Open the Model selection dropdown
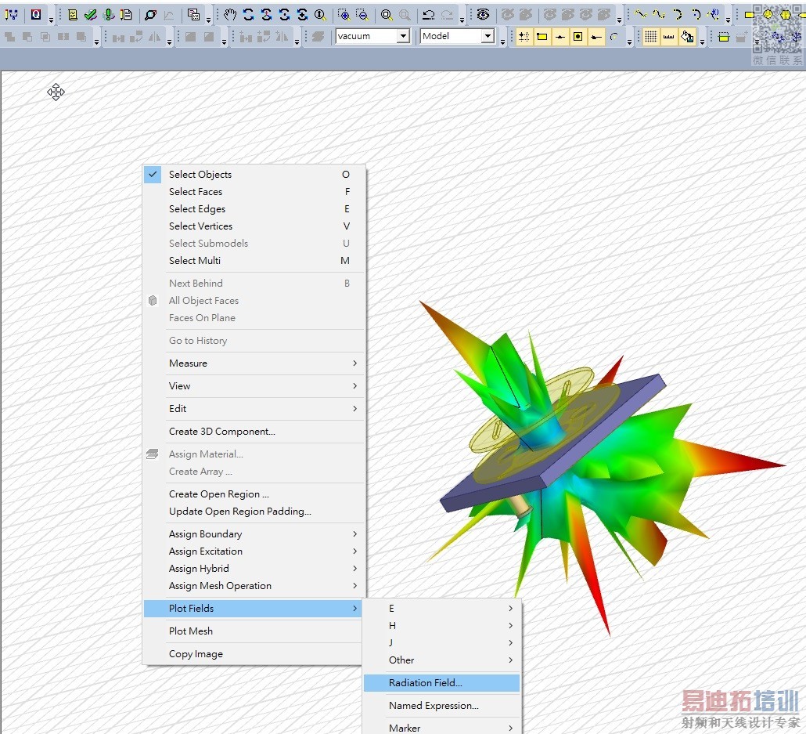The width and height of the screenshot is (806, 734). 488,36
